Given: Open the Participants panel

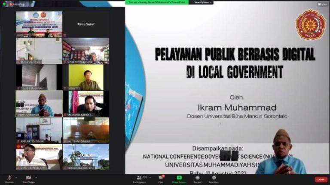Looking at the screenshot, I should click(x=139, y=178).
